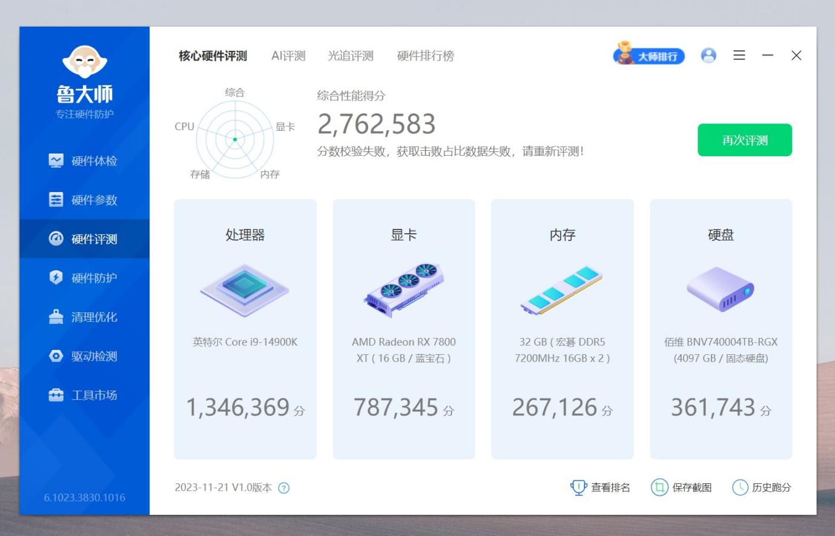
Task: Switch to AI评测 tab
Action: [288, 56]
